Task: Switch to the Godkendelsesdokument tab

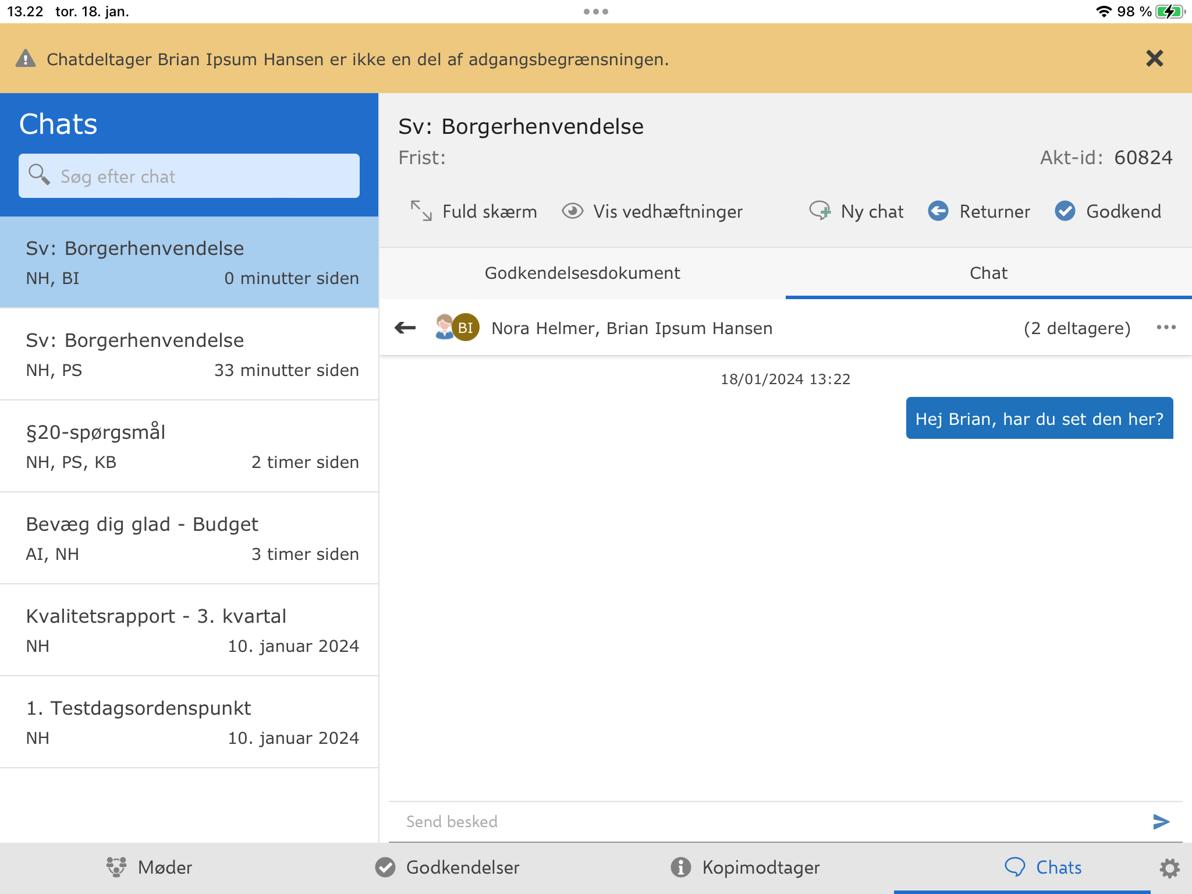Action: pyautogui.click(x=582, y=273)
